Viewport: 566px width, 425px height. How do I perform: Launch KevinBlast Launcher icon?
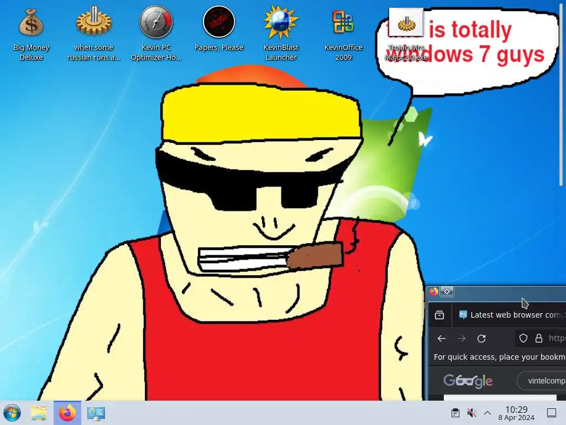281,34
